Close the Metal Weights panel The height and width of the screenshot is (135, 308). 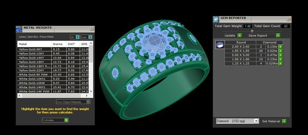pos(92,29)
